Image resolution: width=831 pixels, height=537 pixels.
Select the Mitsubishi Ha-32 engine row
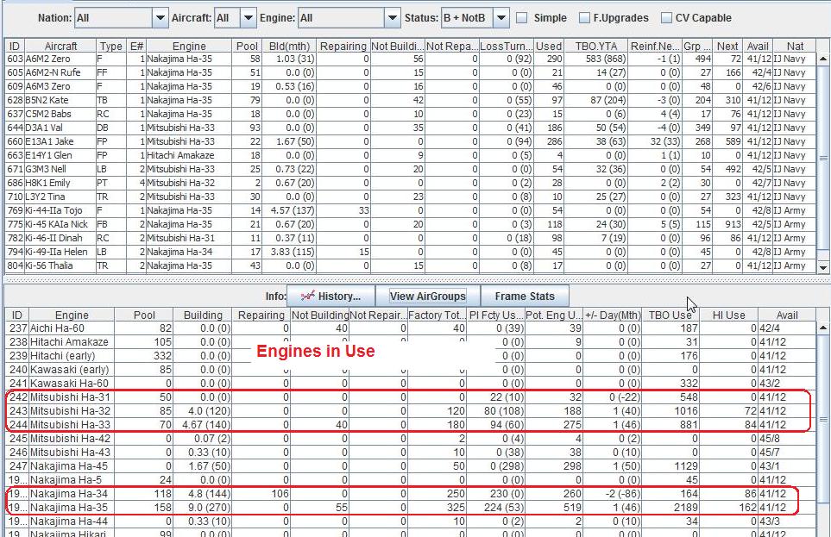click(410, 411)
